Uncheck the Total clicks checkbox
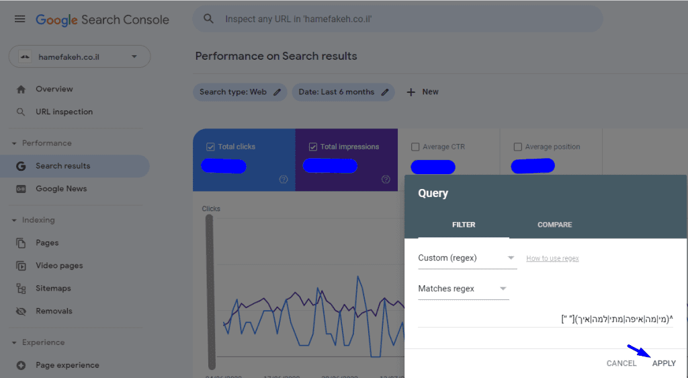 coord(210,147)
